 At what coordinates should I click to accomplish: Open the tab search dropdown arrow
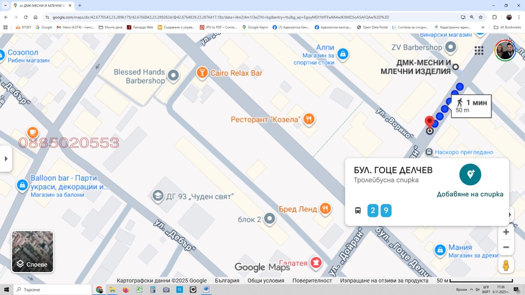tap(5, 6)
